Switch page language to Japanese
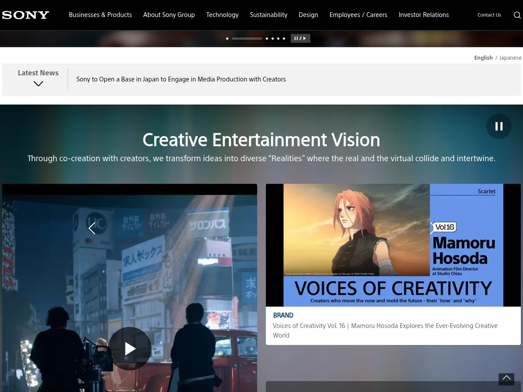 [510, 57]
